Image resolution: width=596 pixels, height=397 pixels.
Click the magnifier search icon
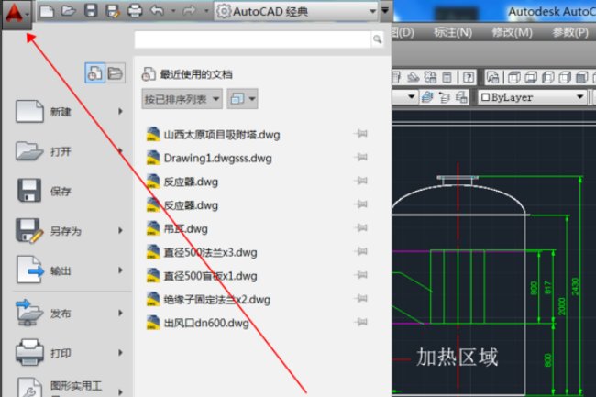377,39
